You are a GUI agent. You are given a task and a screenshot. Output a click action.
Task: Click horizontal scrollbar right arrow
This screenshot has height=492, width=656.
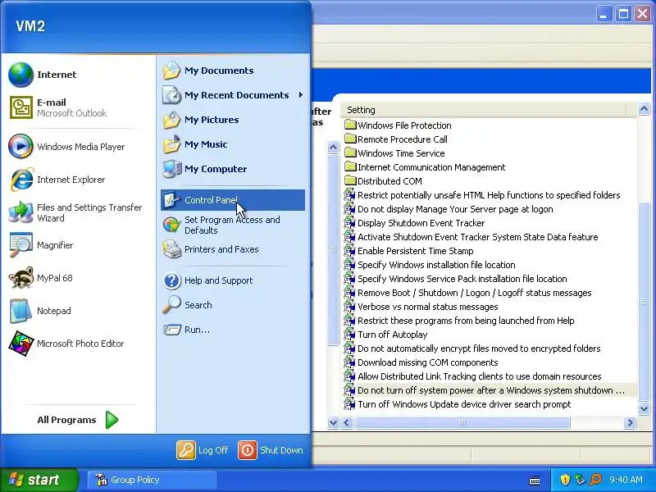[630, 423]
